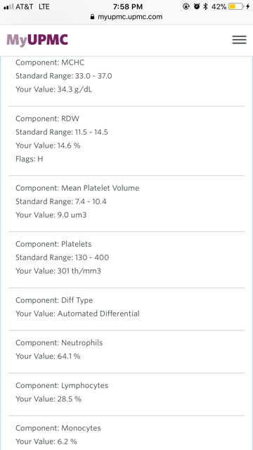Tap the 7:58 PM clock
The image size is (253, 450).
127,6
